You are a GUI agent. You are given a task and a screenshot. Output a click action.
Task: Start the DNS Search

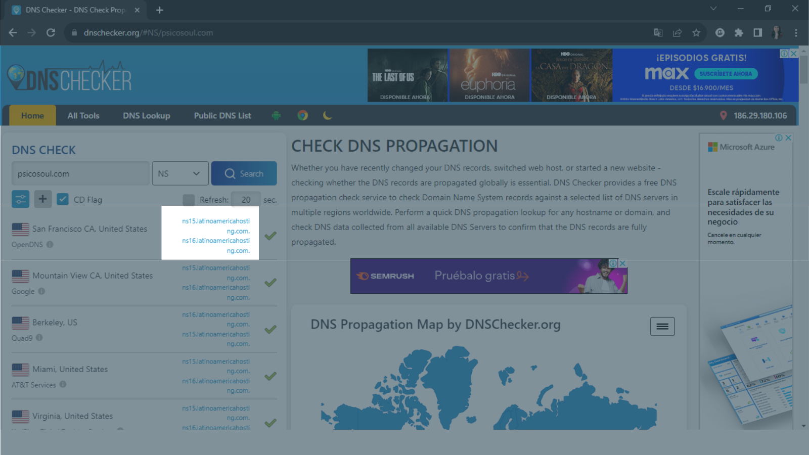[244, 173]
